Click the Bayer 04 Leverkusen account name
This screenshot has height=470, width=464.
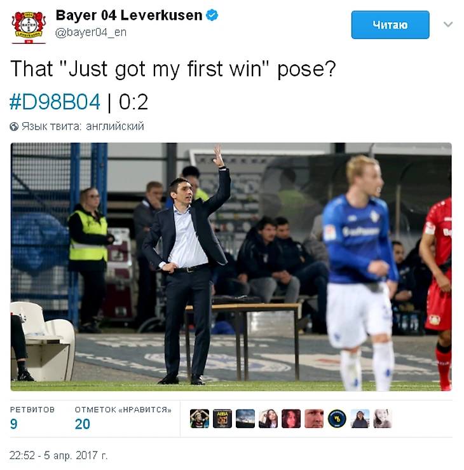[x=129, y=15]
